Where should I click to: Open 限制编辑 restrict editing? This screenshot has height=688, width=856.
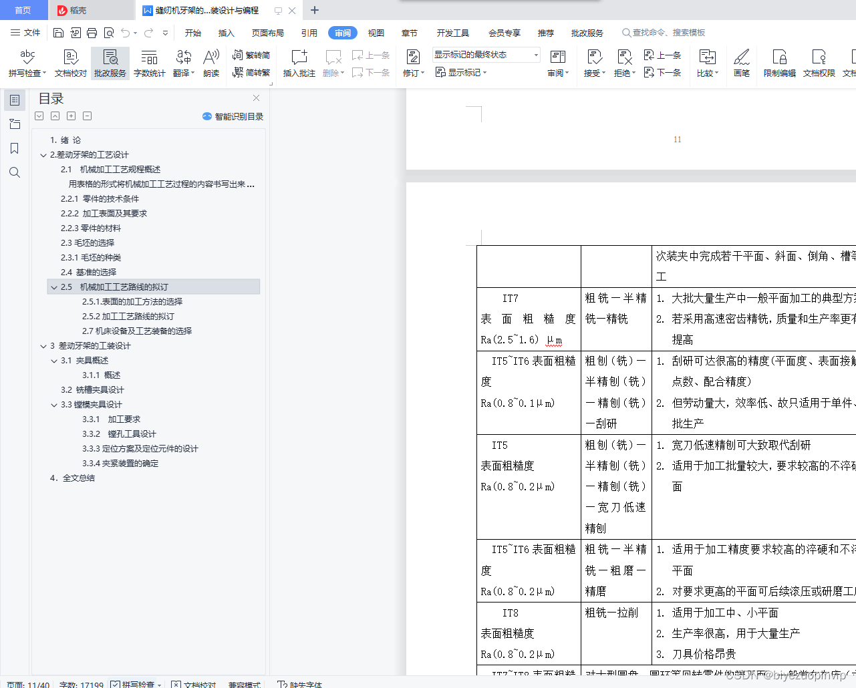click(780, 63)
